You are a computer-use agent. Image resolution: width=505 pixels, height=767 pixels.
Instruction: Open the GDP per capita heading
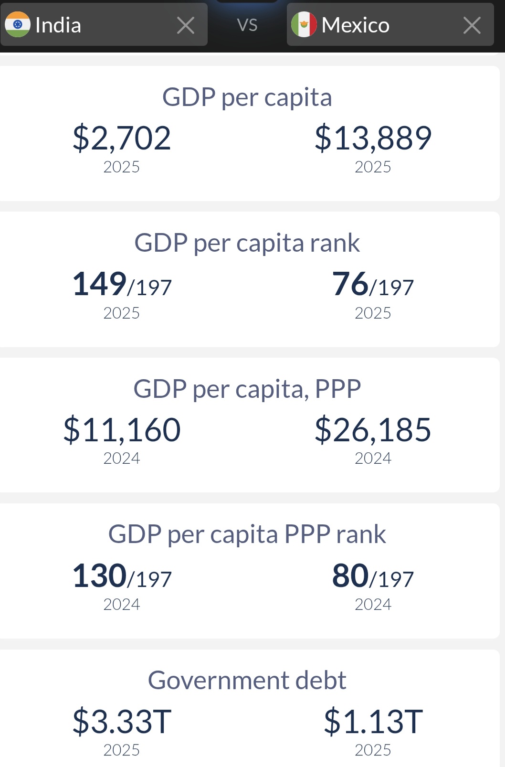(x=247, y=98)
